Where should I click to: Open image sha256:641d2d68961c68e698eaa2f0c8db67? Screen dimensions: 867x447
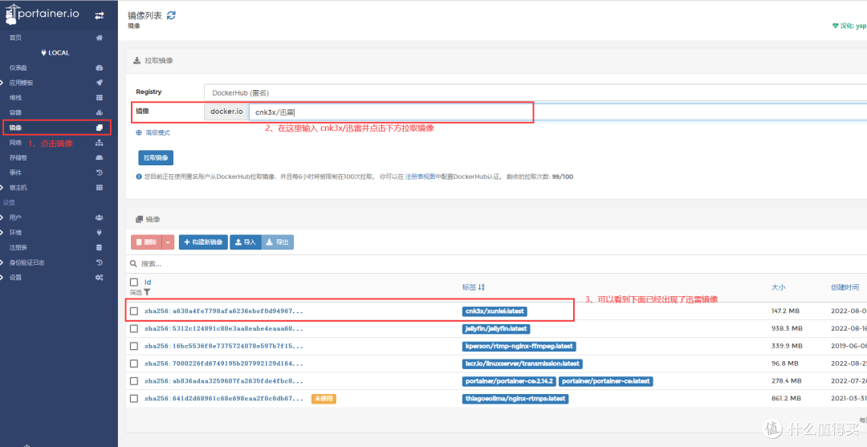coord(224,398)
